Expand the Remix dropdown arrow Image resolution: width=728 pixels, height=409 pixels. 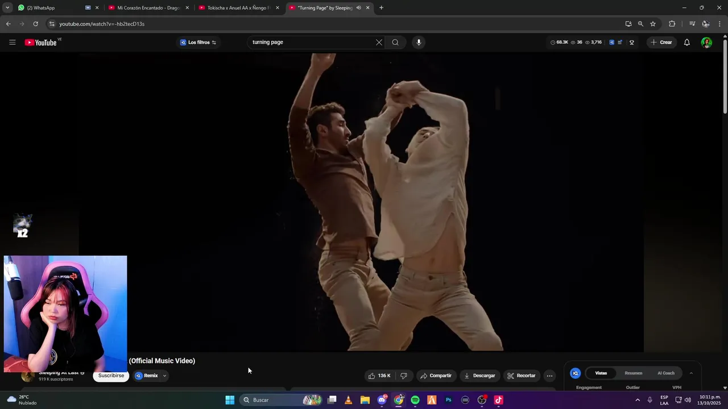(x=164, y=376)
